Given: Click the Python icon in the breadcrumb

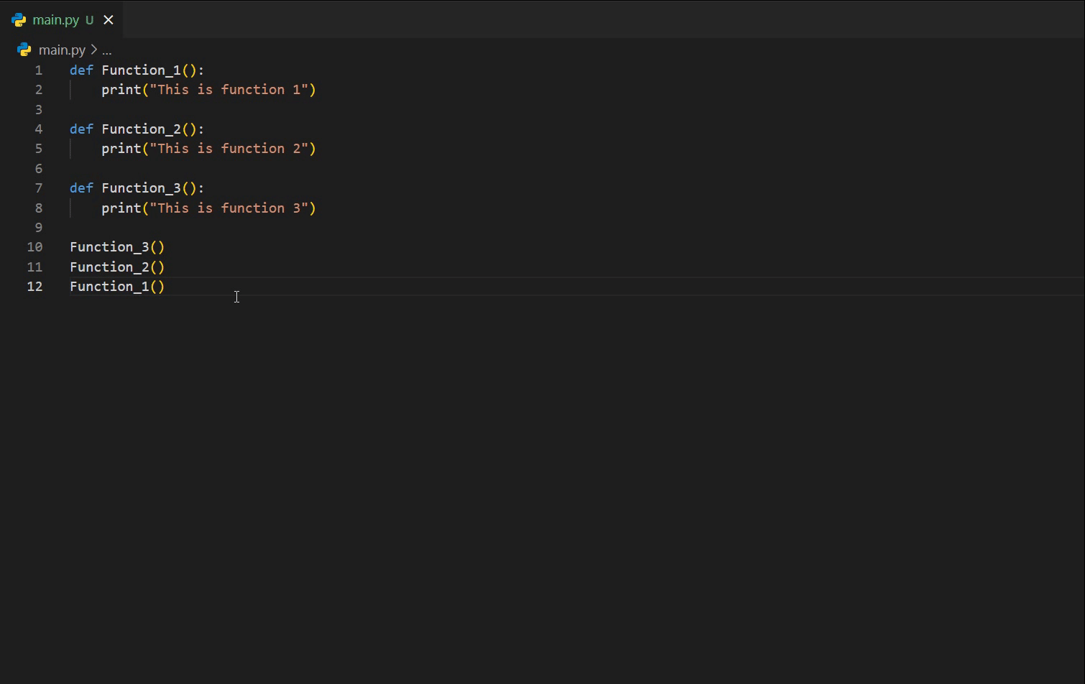Looking at the screenshot, I should point(24,50).
